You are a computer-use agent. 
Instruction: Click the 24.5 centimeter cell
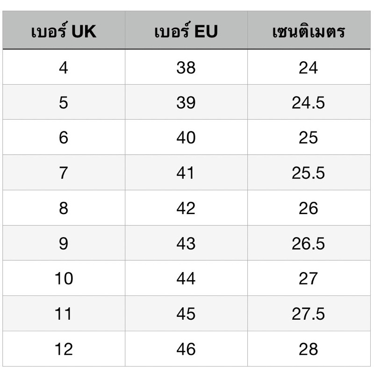pos(309,102)
